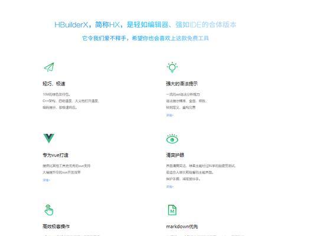The width and height of the screenshot is (320, 236).
Task: Click the pointing hand icon above 高效极客操作
Action: 49,210
